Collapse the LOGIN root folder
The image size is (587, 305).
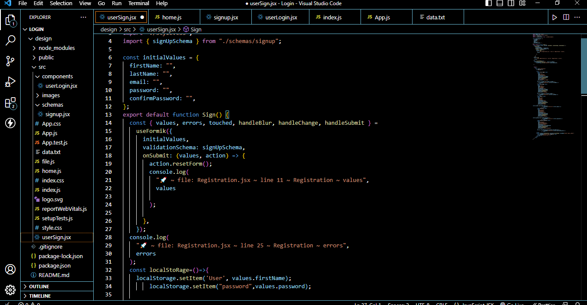click(x=25, y=29)
